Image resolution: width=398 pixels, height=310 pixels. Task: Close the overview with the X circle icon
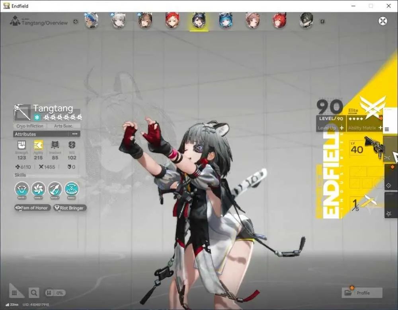383,21
